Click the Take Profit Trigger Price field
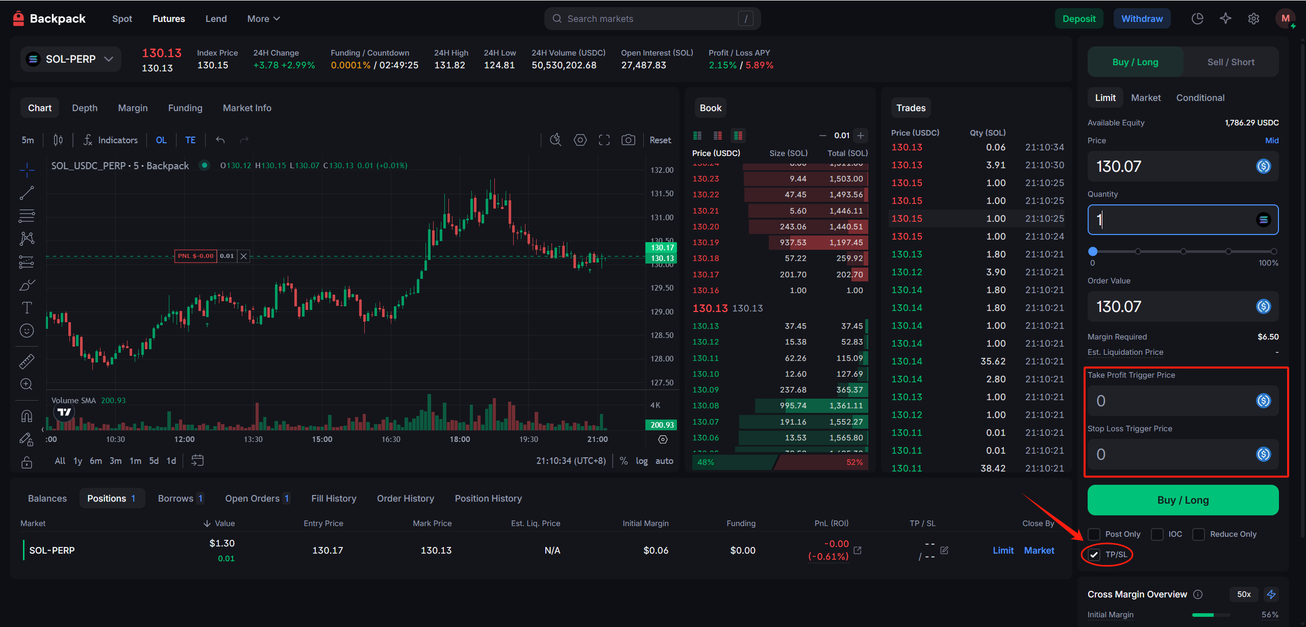The width and height of the screenshot is (1306, 627). click(1183, 401)
